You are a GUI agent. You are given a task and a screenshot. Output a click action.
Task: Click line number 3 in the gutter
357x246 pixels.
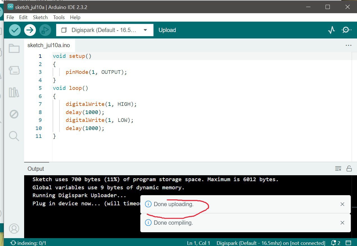40,72
